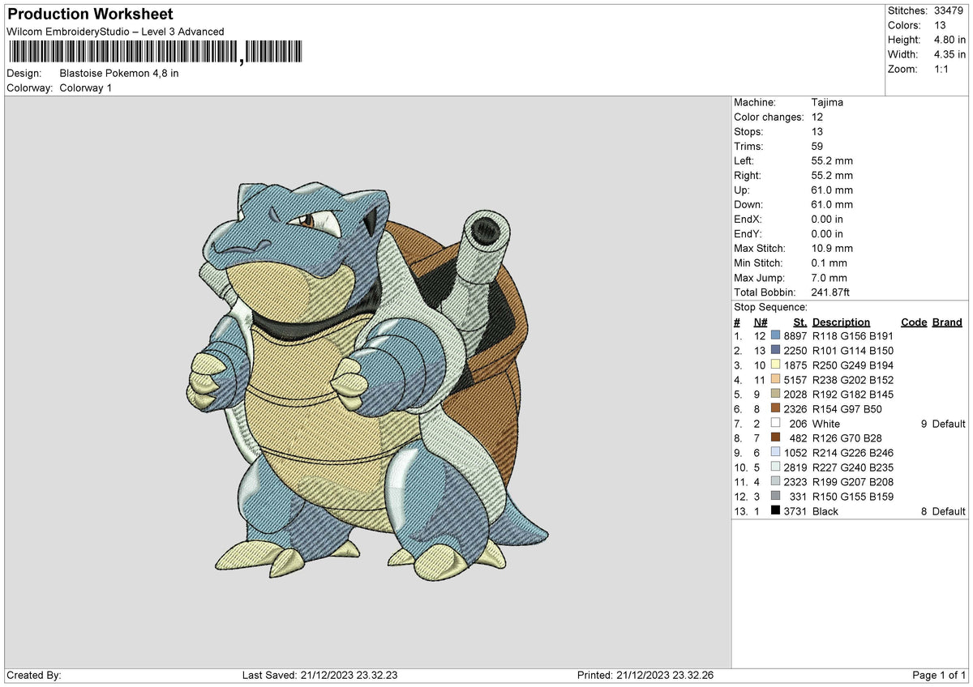Click the pale yellow swatch R250 G249 B194
973x687 pixels.
pyautogui.click(x=775, y=365)
